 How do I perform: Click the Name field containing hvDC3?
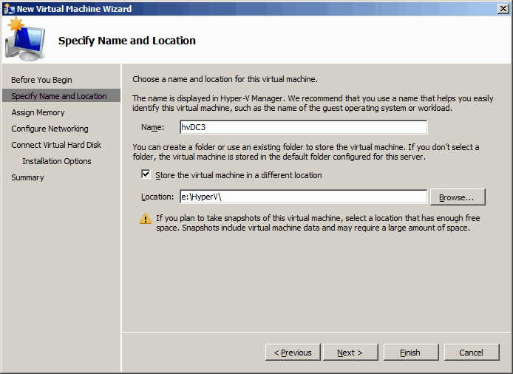303,127
